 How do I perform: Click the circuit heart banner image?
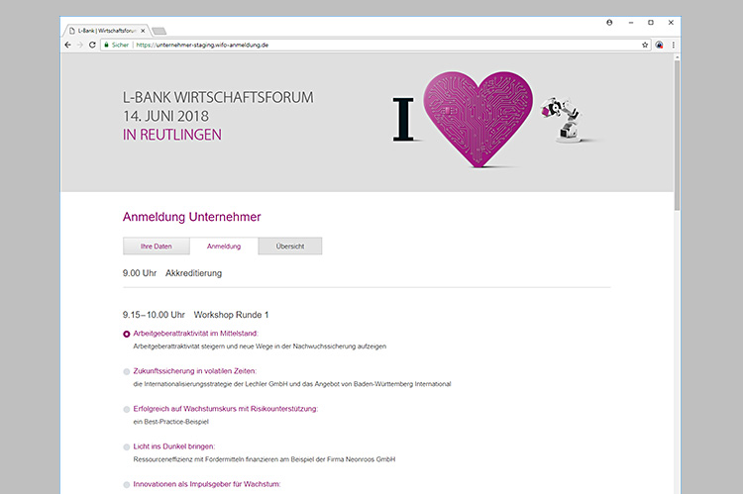pyautogui.click(x=478, y=119)
